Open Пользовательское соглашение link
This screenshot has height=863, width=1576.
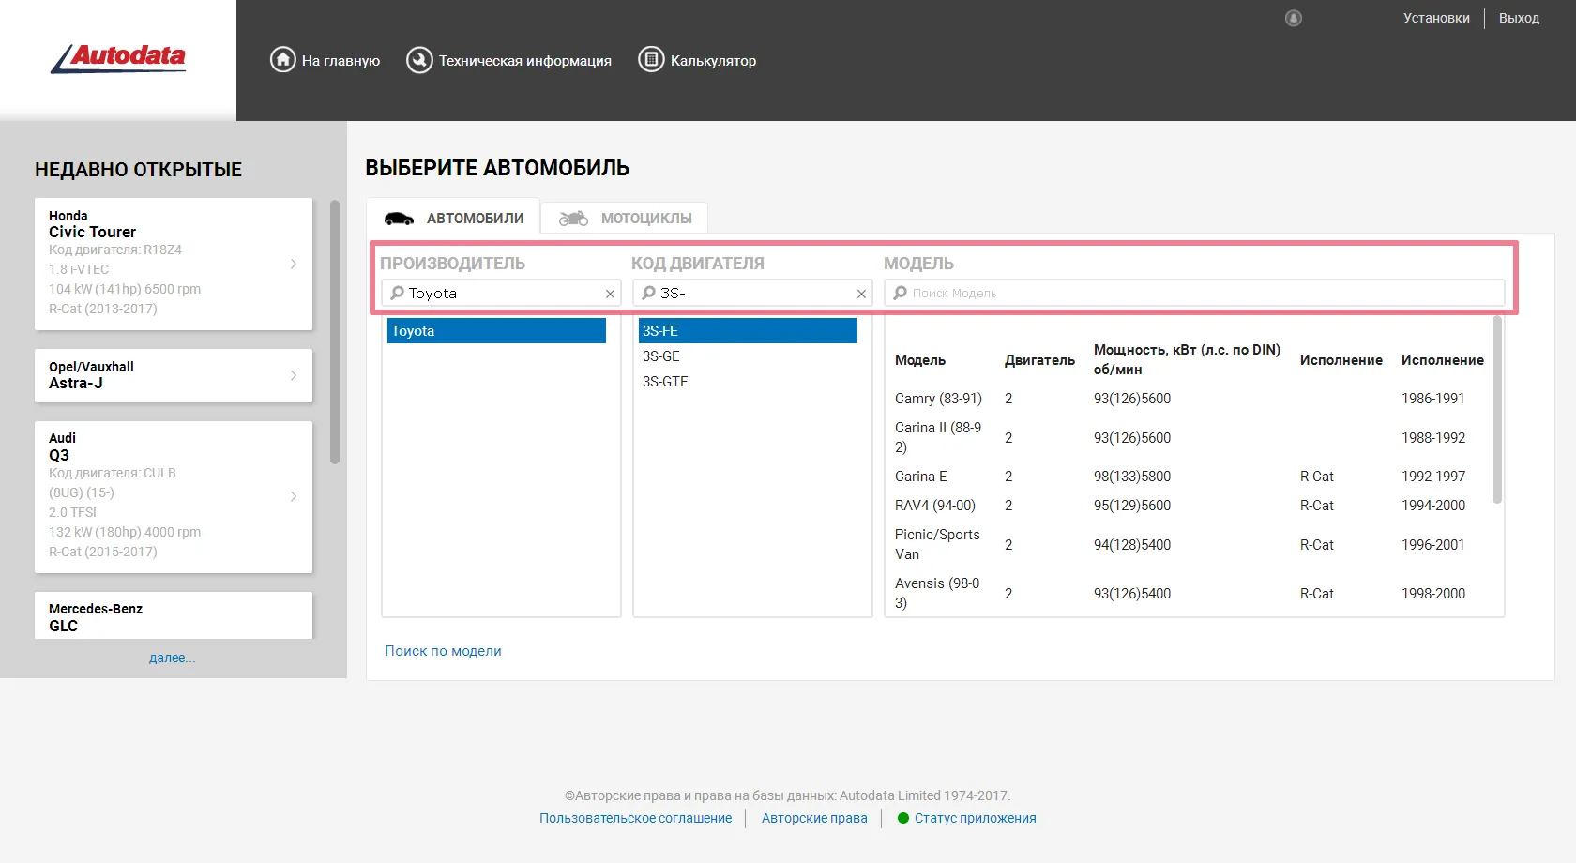tap(635, 818)
